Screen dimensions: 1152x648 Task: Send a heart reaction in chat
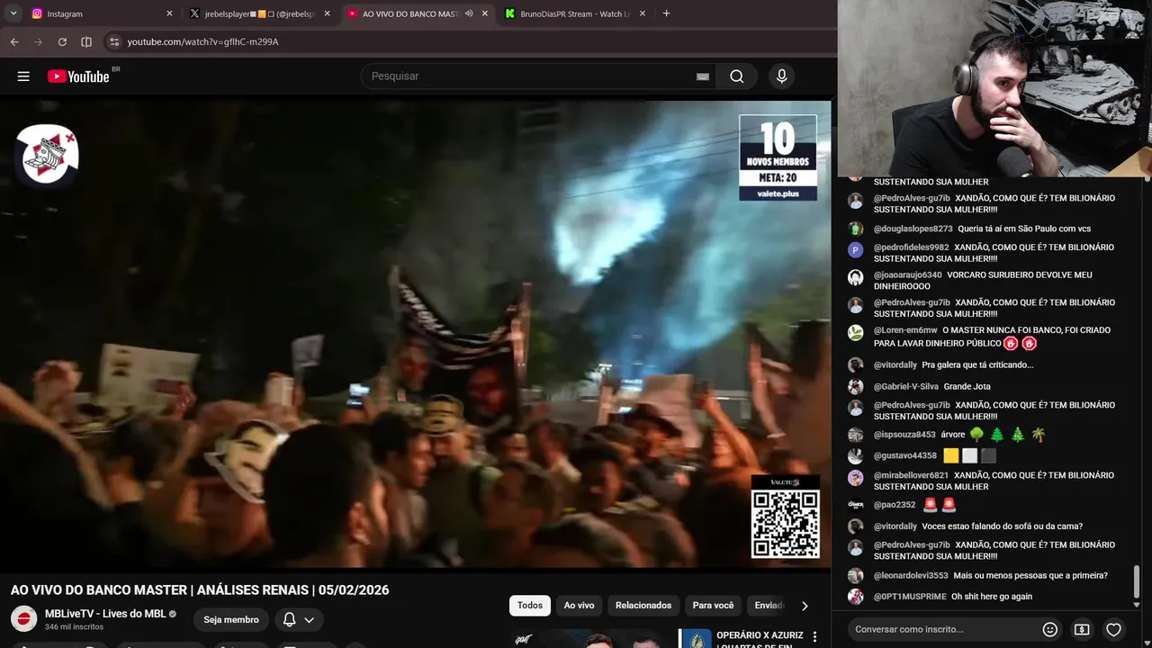click(1113, 629)
